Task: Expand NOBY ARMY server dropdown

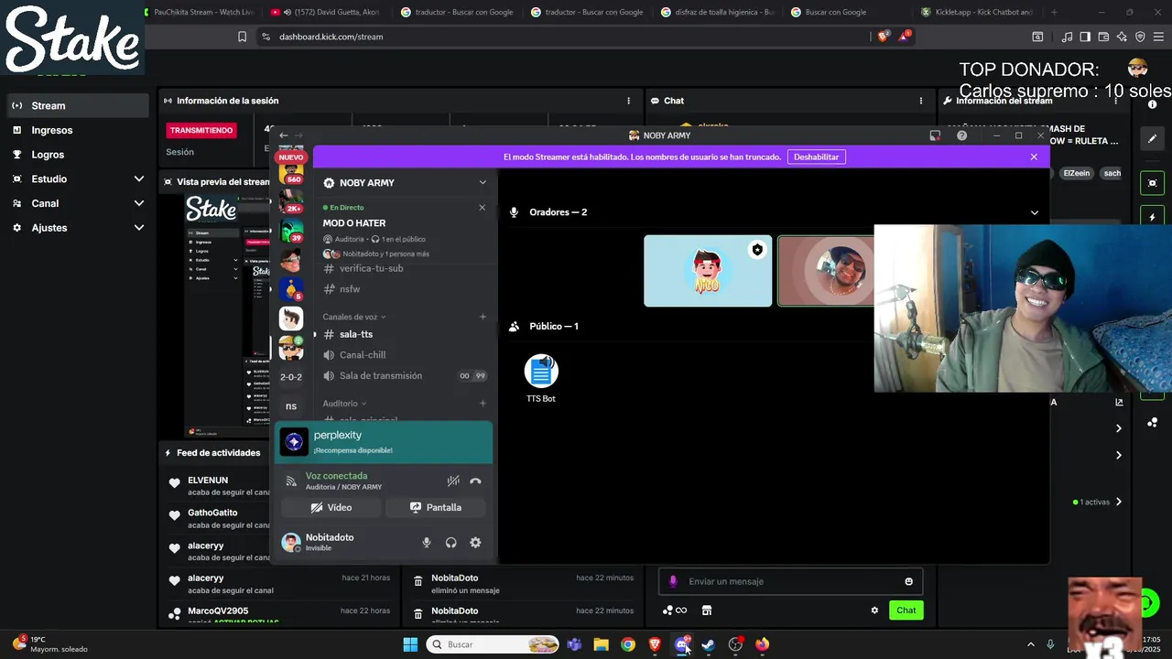Action: click(483, 182)
